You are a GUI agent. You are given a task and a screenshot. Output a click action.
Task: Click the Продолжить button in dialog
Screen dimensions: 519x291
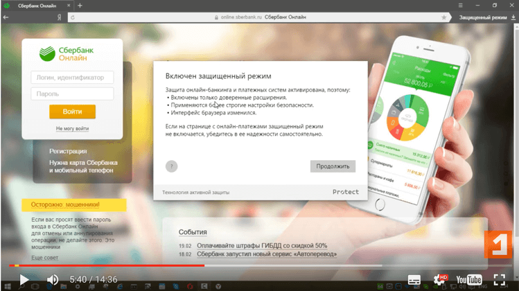[x=333, y=166]
